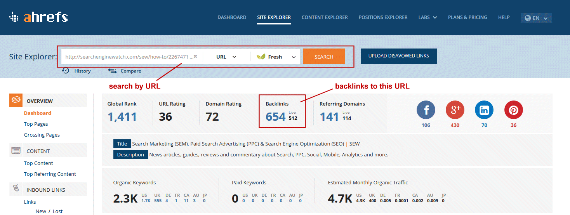The height and width of the screenshot is (215, 570).
Task: Click Backlinks count 654
Action: pos(276,116)
